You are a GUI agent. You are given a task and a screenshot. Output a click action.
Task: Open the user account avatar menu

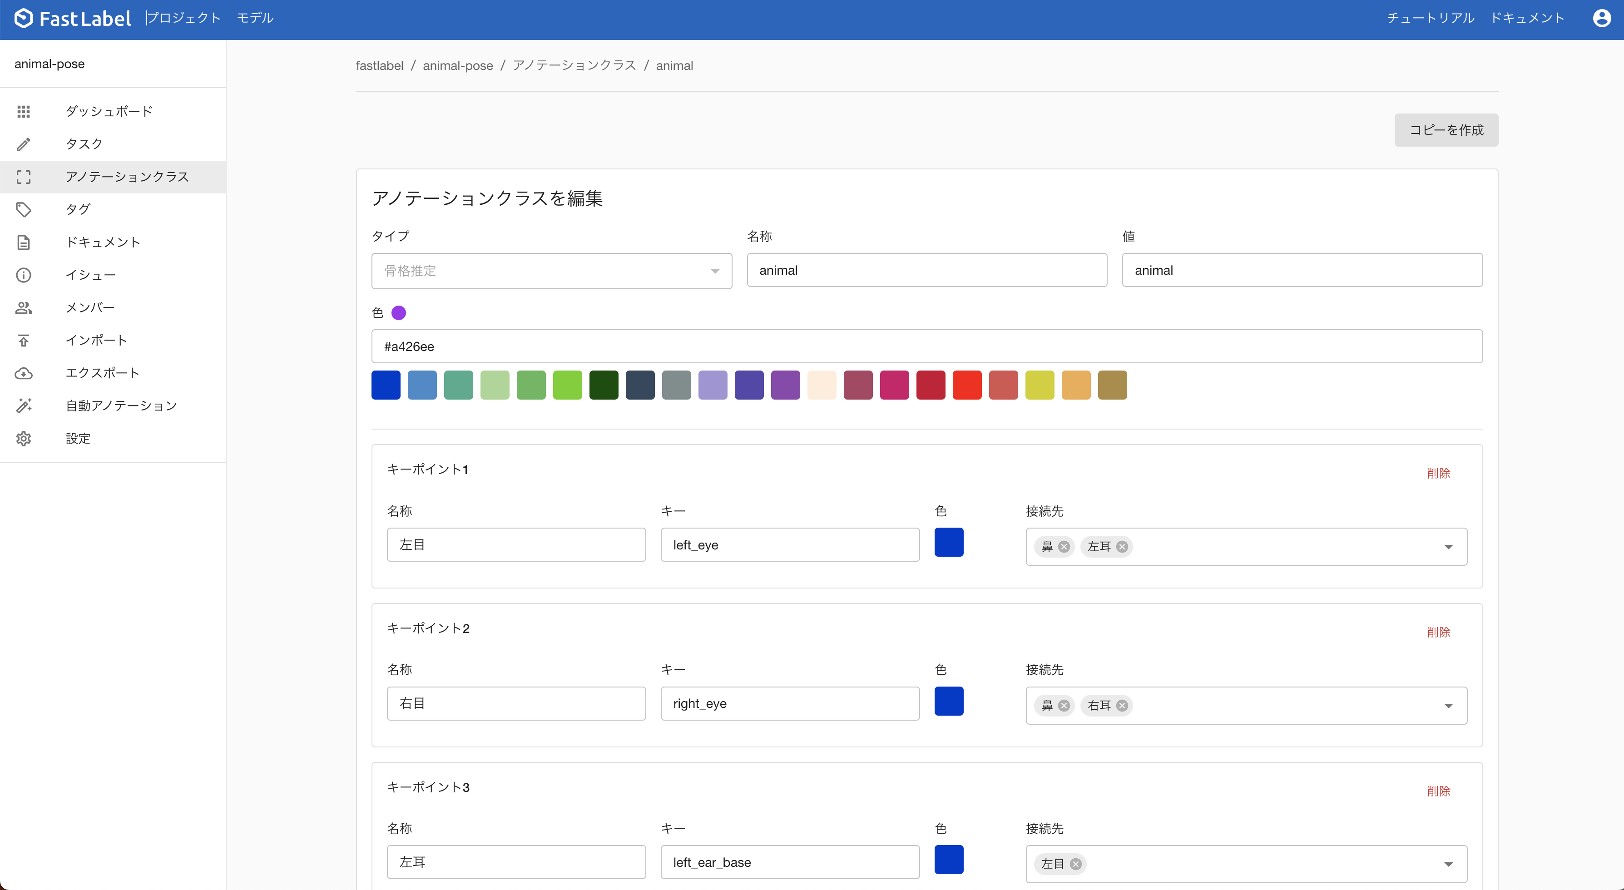pyautogui.click(x=1601, y=18)
